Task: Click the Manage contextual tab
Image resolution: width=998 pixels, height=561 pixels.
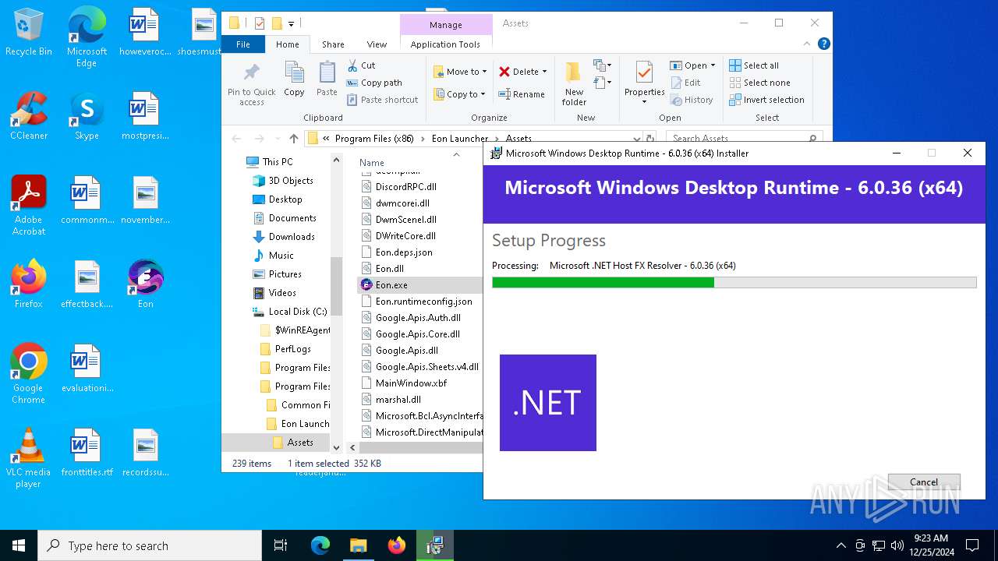Action: [x=446, y=25]
